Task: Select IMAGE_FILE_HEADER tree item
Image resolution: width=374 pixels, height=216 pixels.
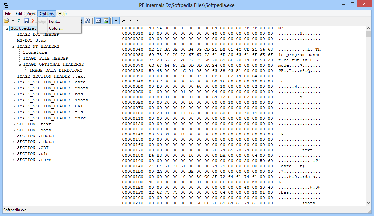Action: click(x=46, y=58)
